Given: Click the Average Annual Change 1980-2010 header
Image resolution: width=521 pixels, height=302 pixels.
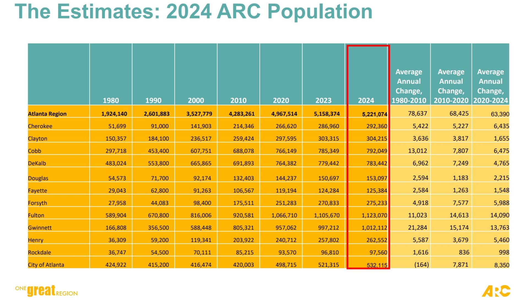Looking at the screenshot, I should (x=409, y=85).
